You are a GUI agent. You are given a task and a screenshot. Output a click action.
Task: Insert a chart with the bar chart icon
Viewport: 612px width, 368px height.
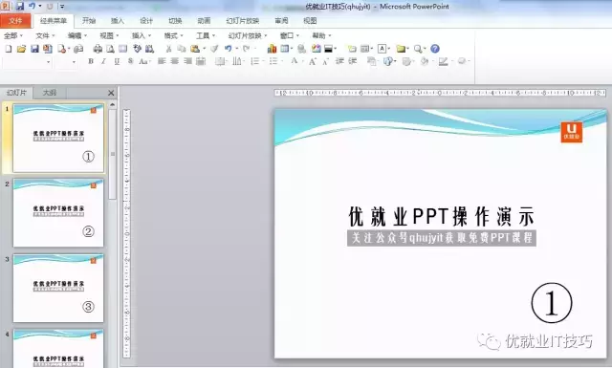point(272,49)
